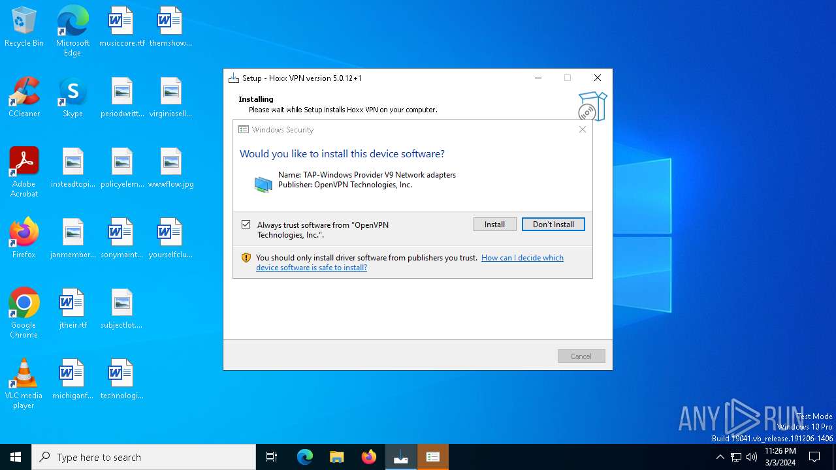This screenshot has height=470, width=836.
Task: Open the VLC media player shortcut
Action: (x=24, y=384)
